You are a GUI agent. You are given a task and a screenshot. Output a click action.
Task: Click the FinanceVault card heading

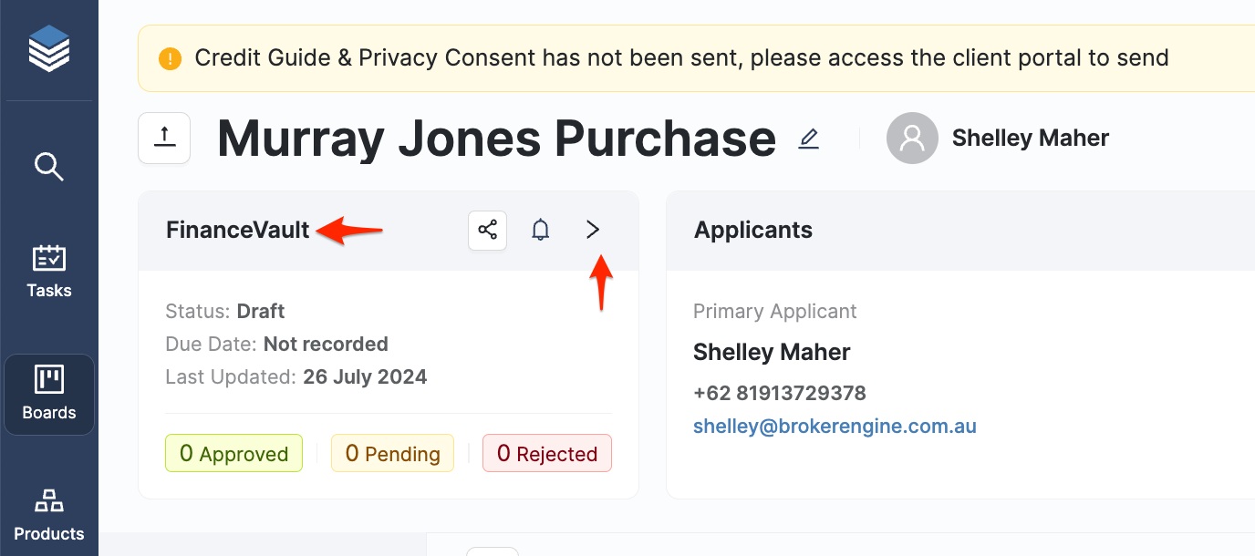coord(238,230)
